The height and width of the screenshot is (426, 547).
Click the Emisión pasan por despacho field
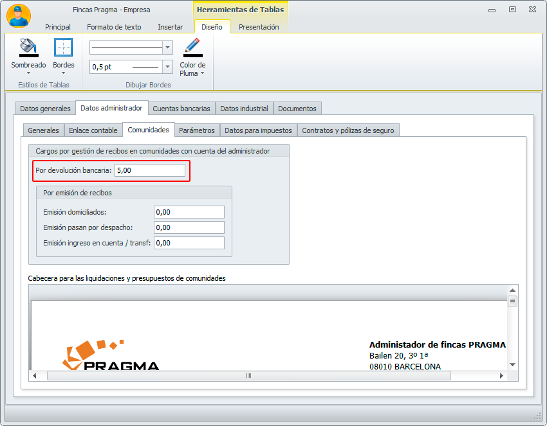tap(189, 227)
